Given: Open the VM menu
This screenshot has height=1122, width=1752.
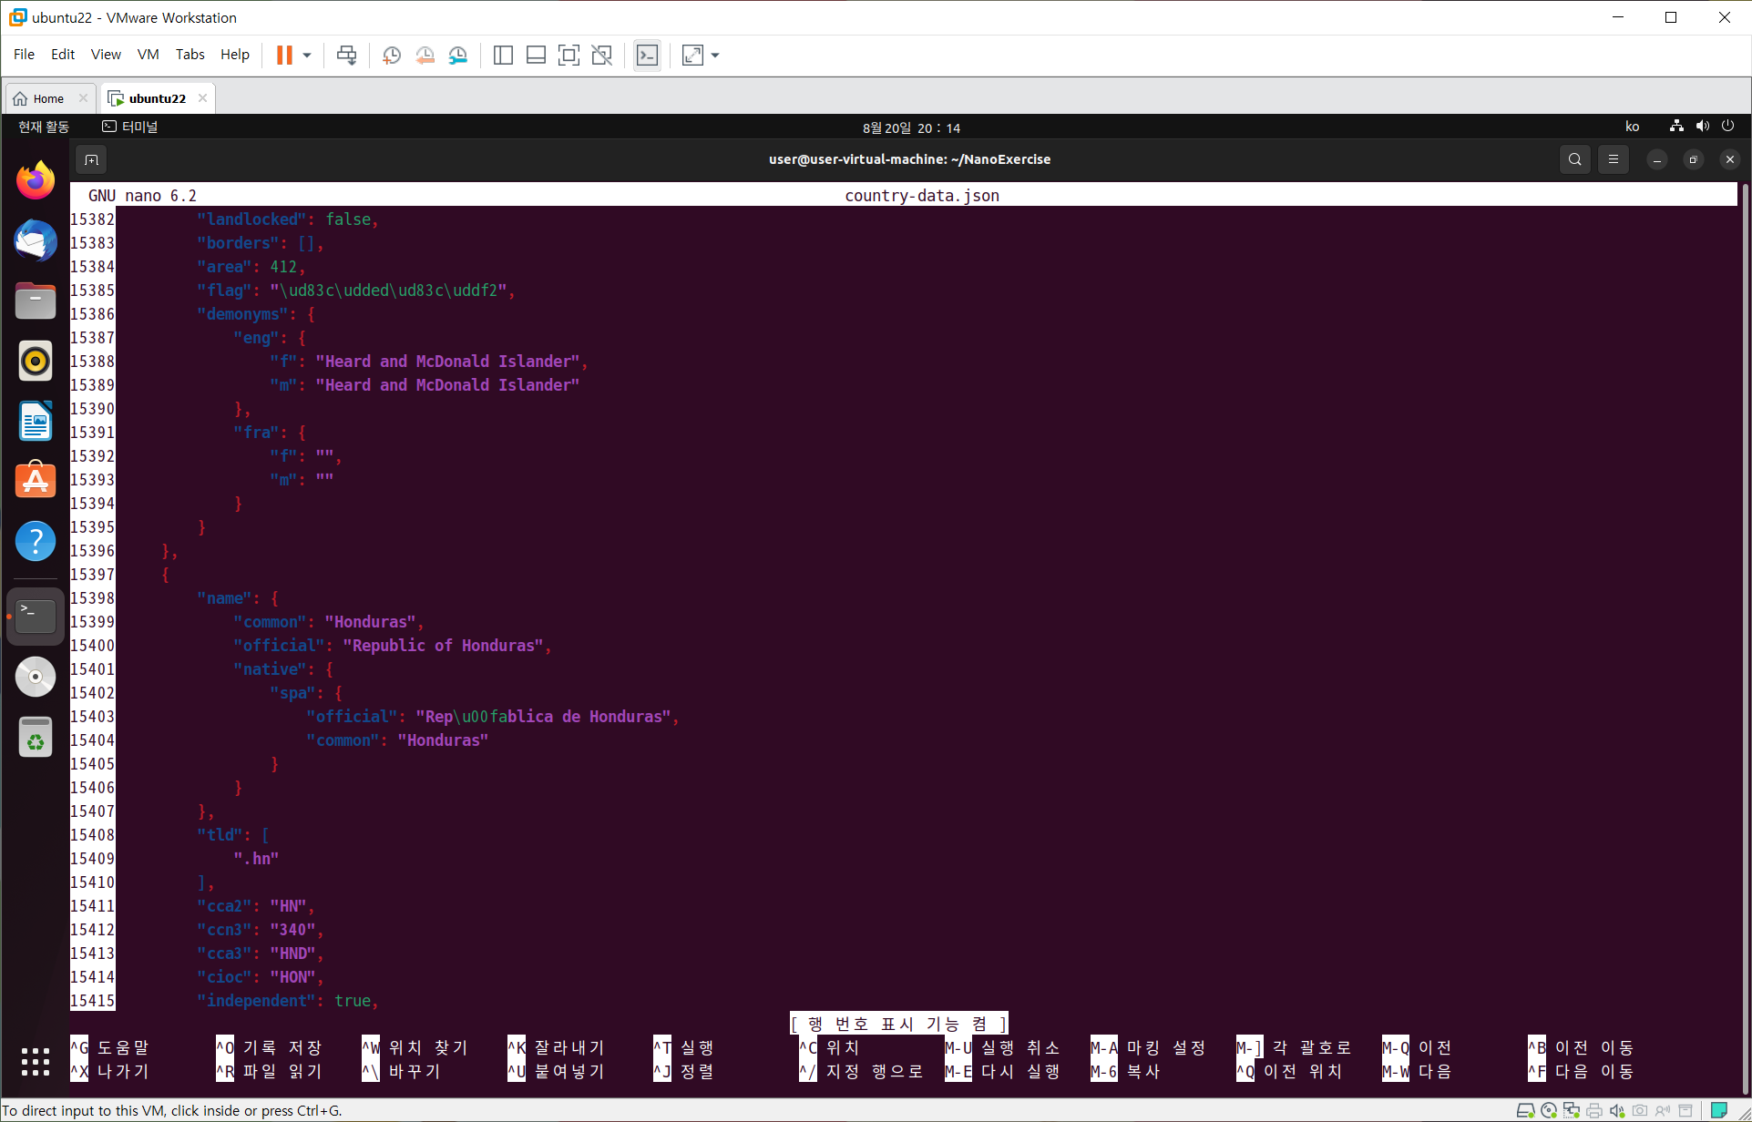Looking at the screenshot, I should (148, 55).
